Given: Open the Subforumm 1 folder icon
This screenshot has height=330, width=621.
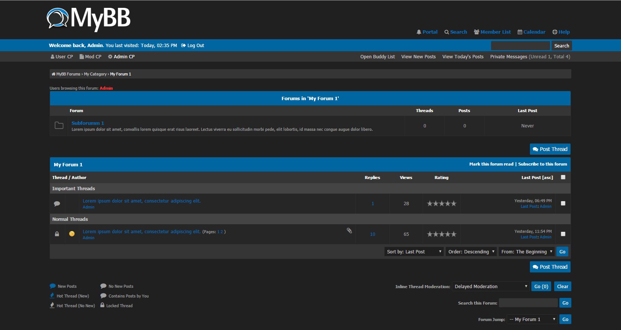Looking at the screenshot, I should 59,126.
